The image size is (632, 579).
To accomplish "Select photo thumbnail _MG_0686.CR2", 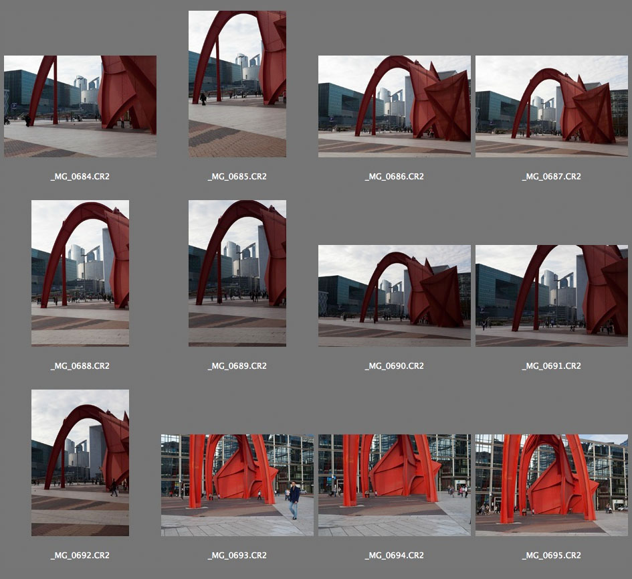I will tap(395, 106).
